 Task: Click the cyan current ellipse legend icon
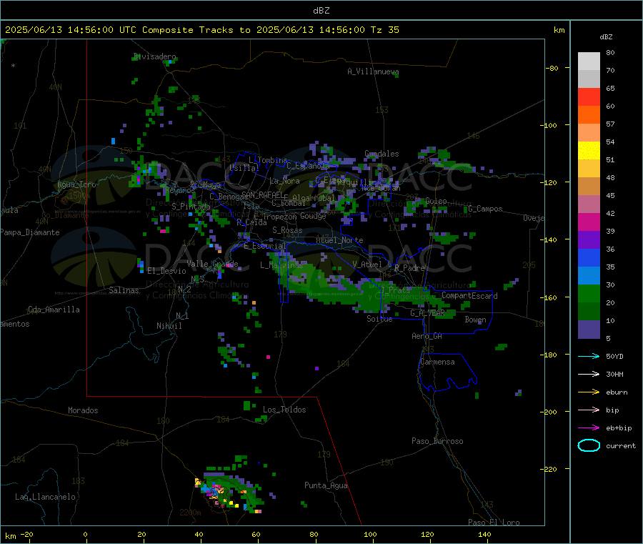pyautogui.click(x=589, y=445)
